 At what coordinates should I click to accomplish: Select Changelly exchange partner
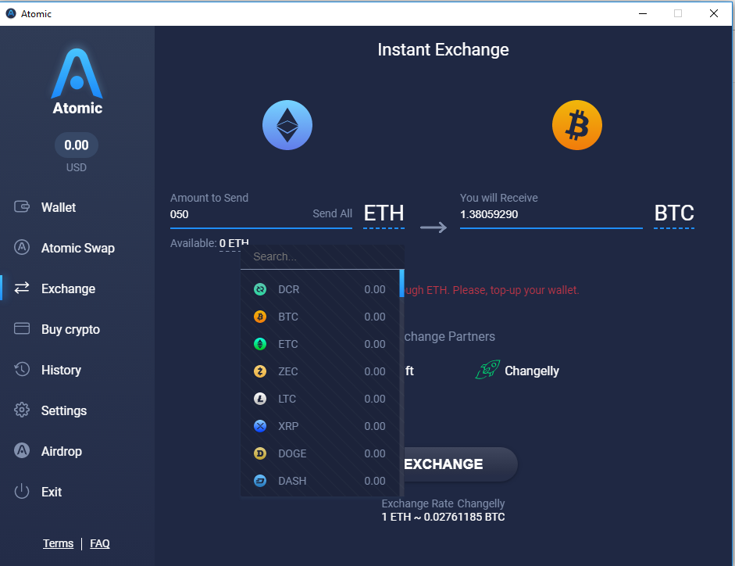pos(517,371)
